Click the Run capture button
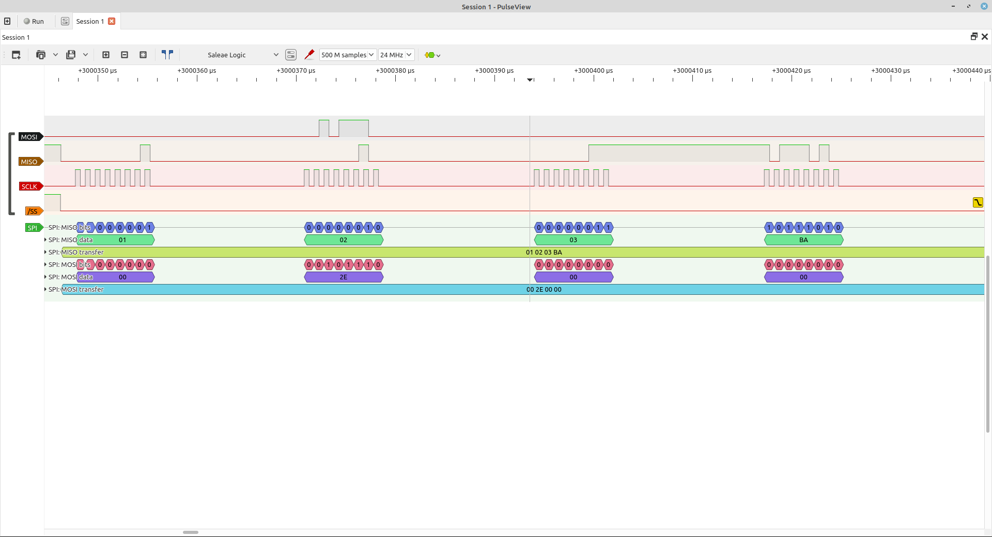The image size is (992, 537). tap(34, 21)
